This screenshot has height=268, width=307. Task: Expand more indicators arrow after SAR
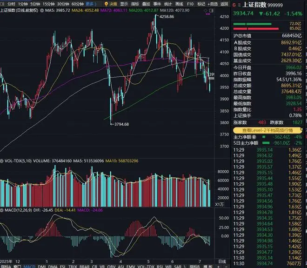(184, 267)
